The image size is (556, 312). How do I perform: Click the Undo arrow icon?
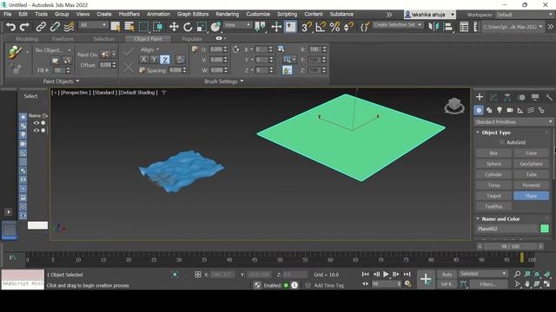pos(10,27)
